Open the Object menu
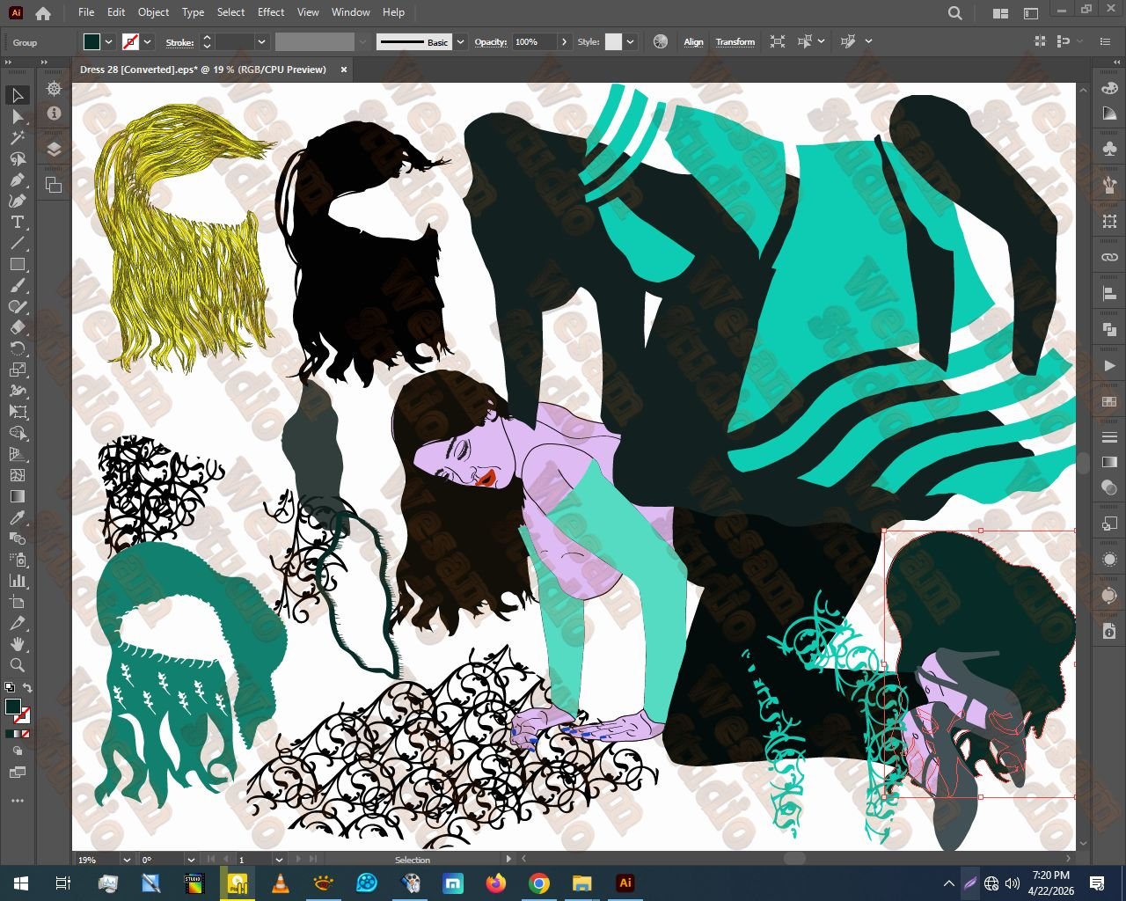The width and height of the screenshot is (1126, 901). 153,12
